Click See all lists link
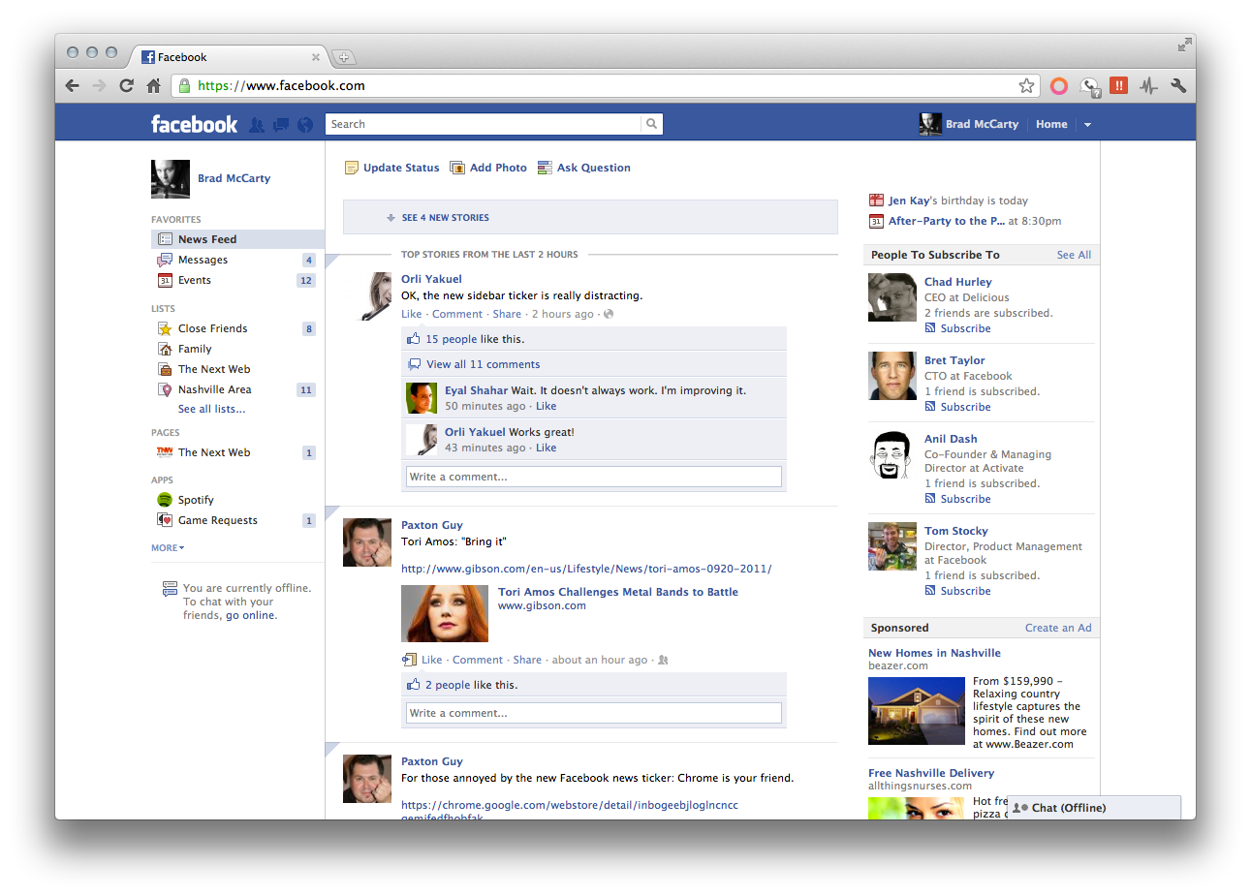 (211, 409)
